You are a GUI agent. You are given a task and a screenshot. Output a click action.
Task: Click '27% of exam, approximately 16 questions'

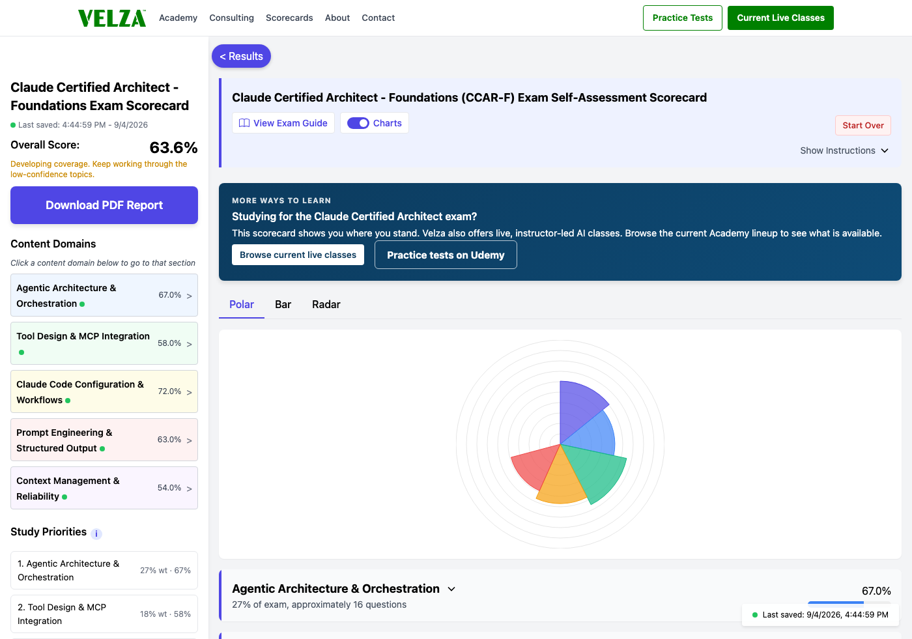(x=319, y=604)
